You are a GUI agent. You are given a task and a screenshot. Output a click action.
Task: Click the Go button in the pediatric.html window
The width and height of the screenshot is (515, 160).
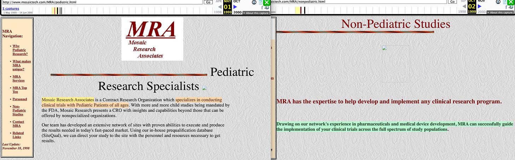(208, 2)
